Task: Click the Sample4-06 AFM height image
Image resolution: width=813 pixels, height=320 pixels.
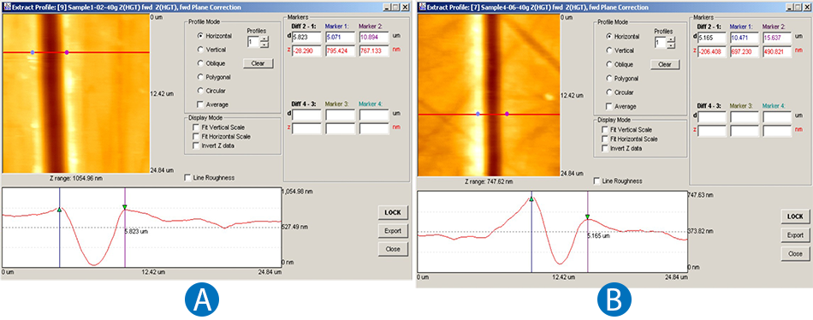Action: coord(489,97)
